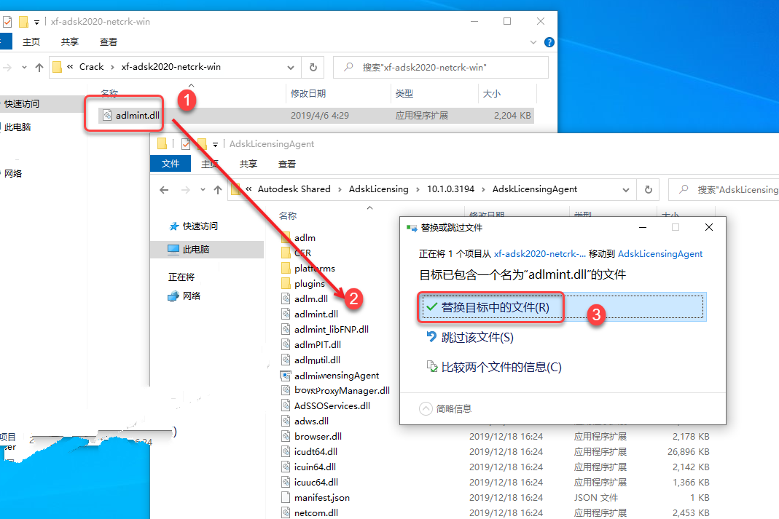The width and height of the screenshot is (779, 519).
Task: Select the adlmint_libFNP.dll file
Action: click(x=331, y=330)
